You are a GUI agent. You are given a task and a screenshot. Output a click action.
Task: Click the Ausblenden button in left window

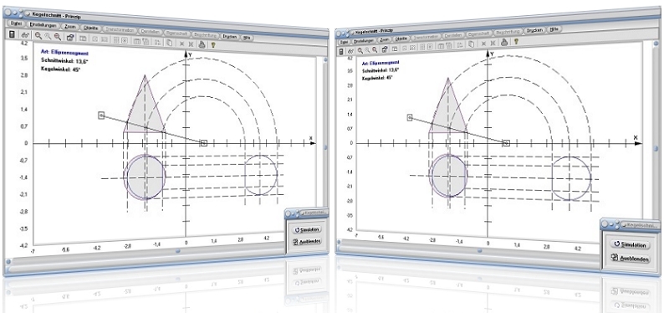pos(307,241)
